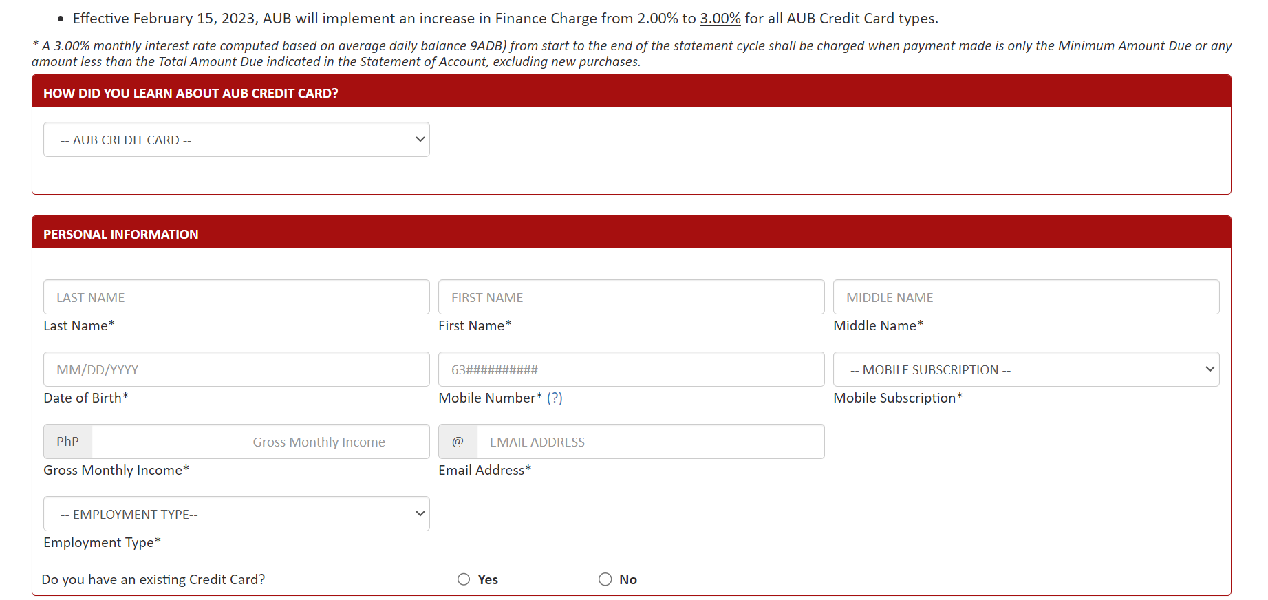Click the HOW DID YOU LEARN ABOUT AUB header
The height and width of the screenshot is (600, 1268).
(x=631, y=91)
